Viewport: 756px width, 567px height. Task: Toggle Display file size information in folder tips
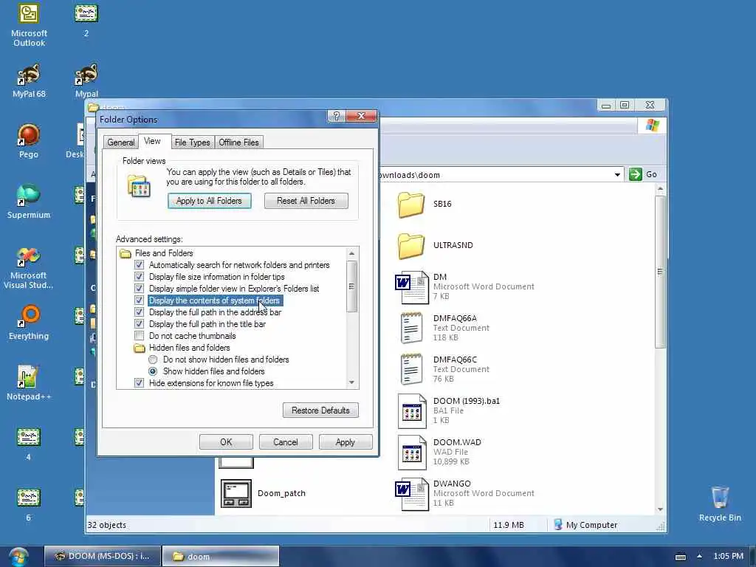coord(139,277)
